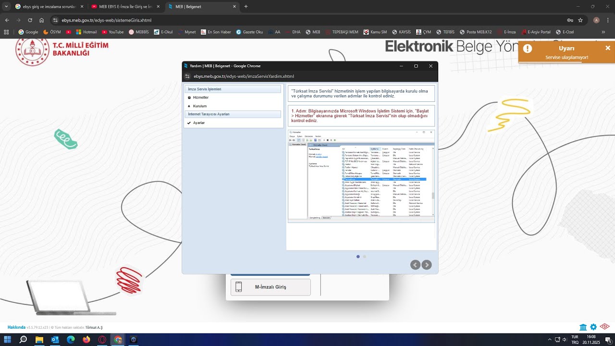Click the browser home icon

[x=42, y=20]
